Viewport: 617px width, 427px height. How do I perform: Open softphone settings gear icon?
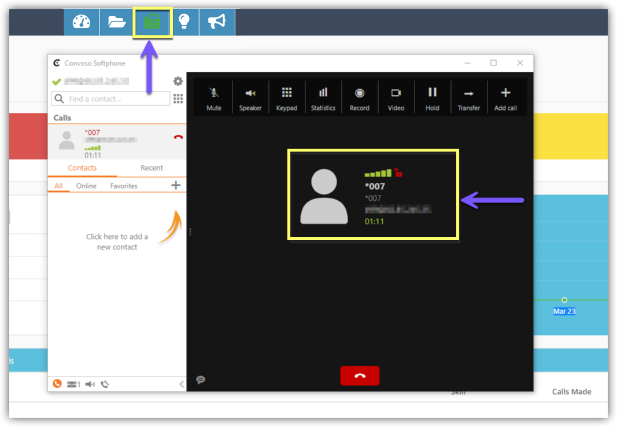coord(178,82)
